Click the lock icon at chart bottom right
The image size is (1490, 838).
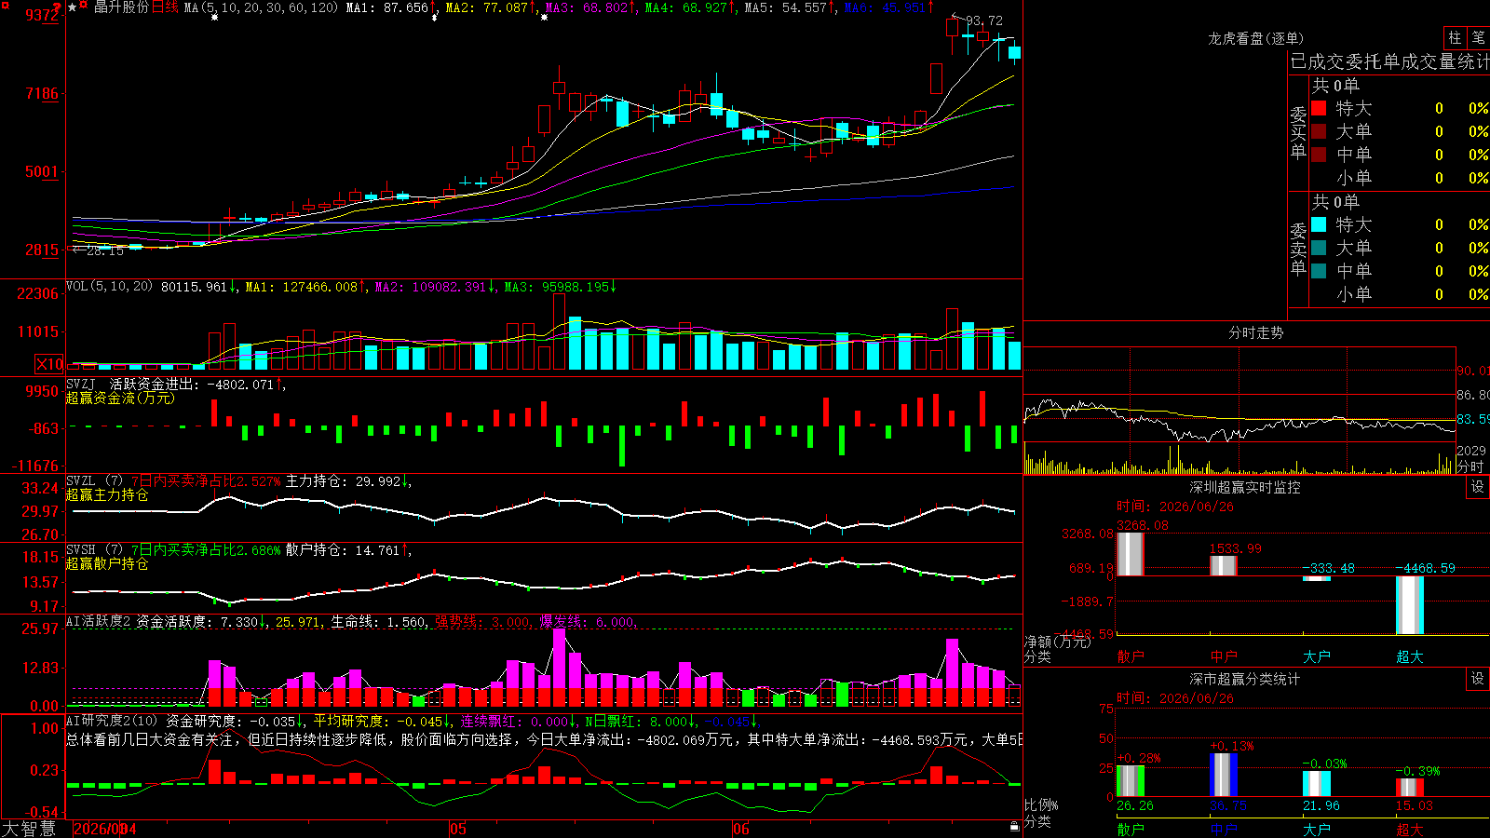point(1014,827)
